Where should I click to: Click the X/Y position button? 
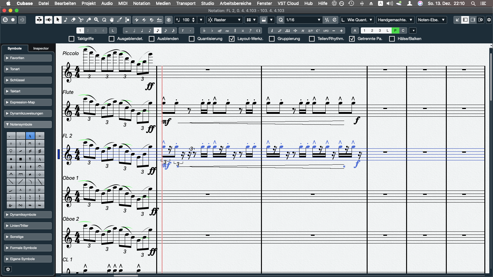tap(310, 30)
